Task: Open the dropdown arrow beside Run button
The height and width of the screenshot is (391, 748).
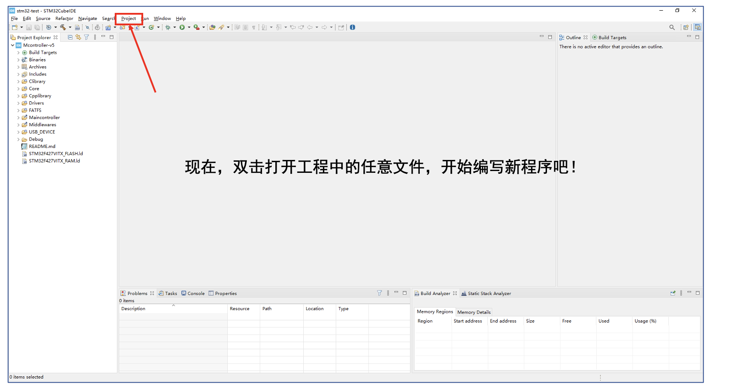Action: [x=189, y=28]
